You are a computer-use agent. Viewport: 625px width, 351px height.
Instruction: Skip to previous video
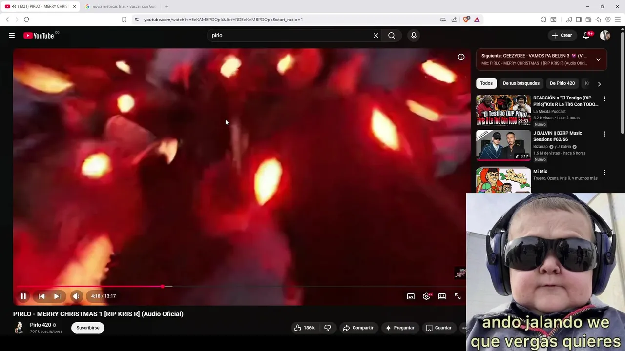coord(42,296)
